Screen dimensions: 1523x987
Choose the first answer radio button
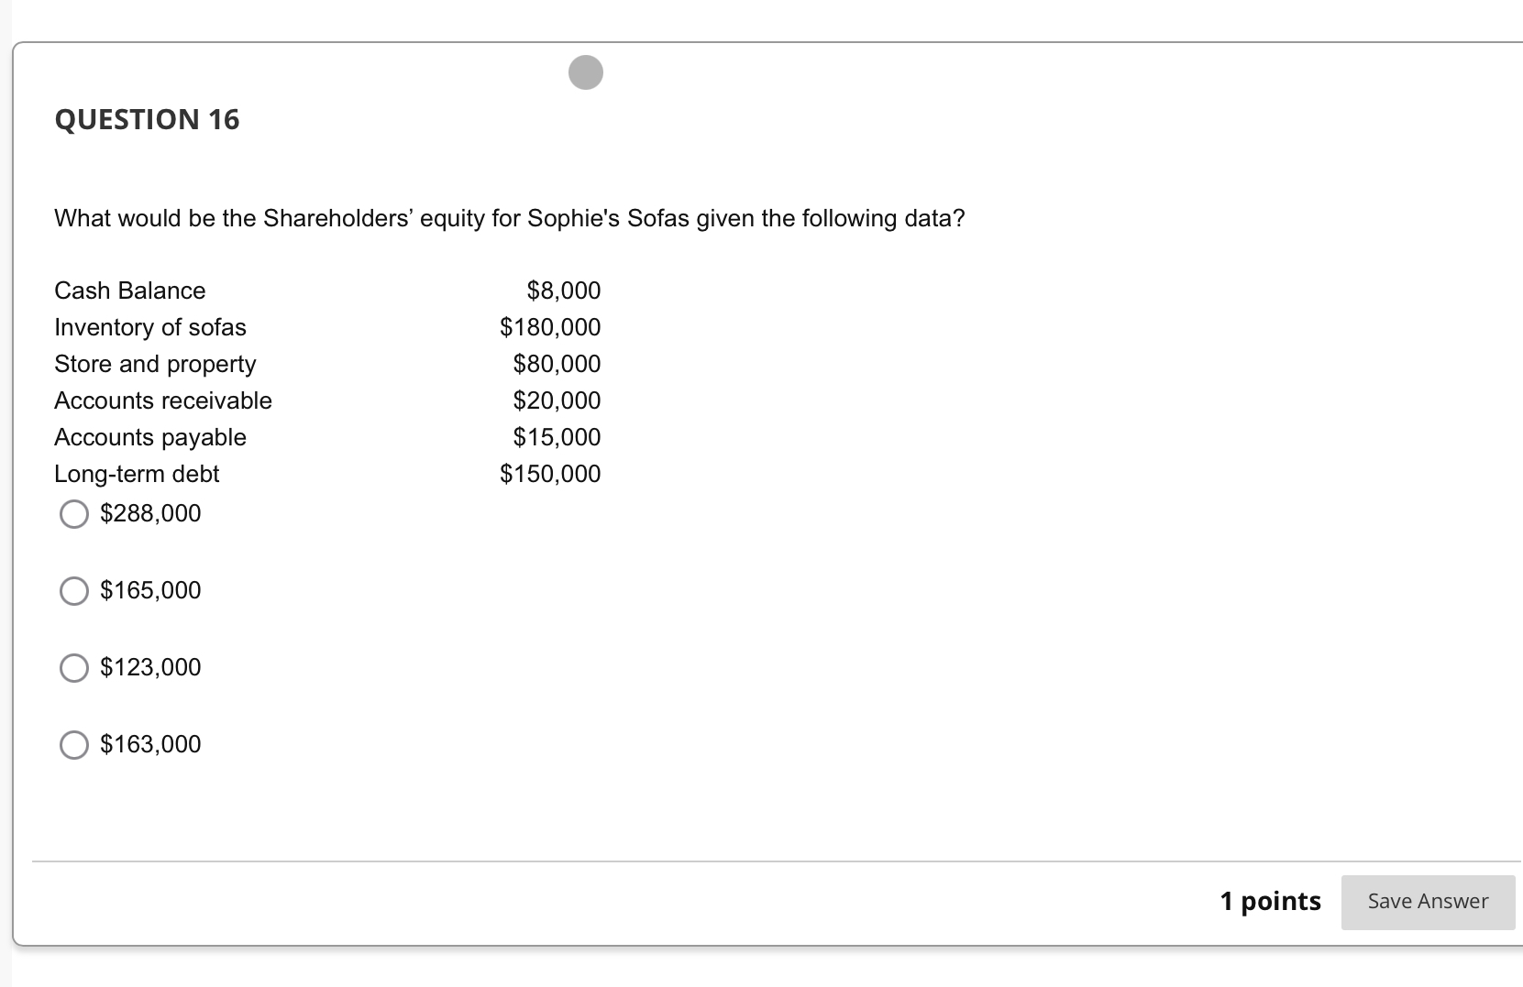74,514
